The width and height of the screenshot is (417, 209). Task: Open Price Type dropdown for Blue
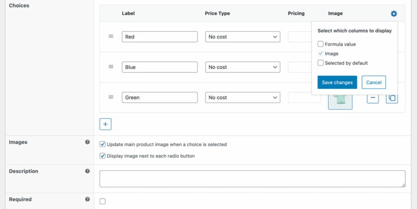[x=243, y=67]
